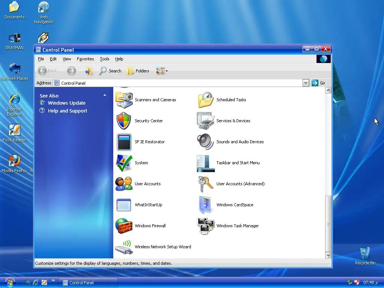
Task: Open Wireless Network Setup Wizard icon
Action: [x=124, y=247]
